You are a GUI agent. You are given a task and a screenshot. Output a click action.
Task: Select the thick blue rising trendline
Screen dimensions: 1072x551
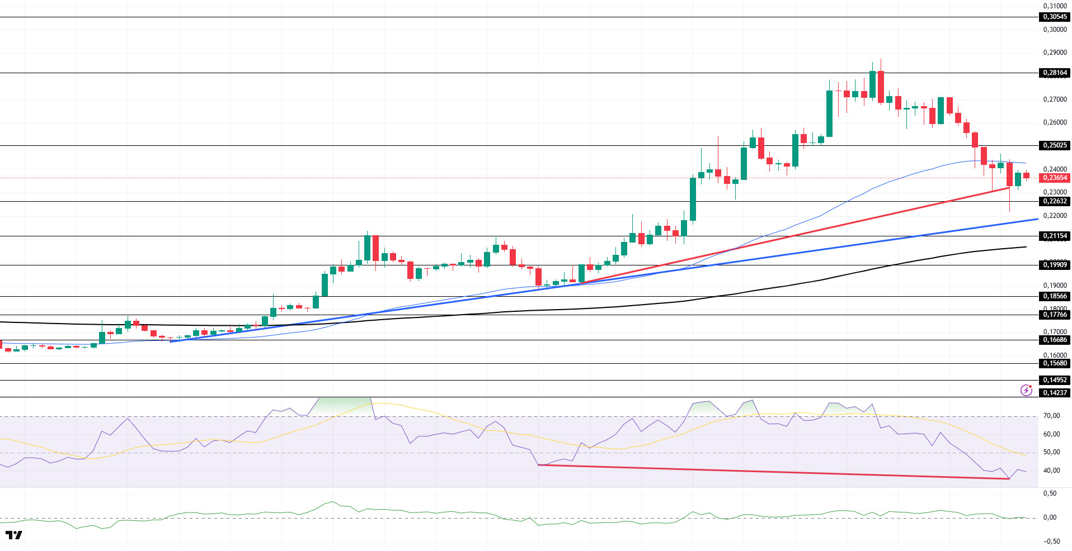click(604, 281)
